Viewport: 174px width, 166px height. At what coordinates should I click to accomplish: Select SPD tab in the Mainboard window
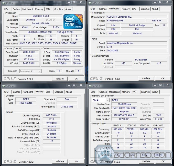pos(134,9)
